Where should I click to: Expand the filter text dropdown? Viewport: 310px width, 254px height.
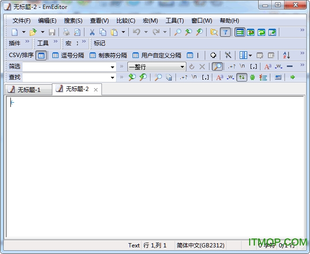(x=112, y=67)
